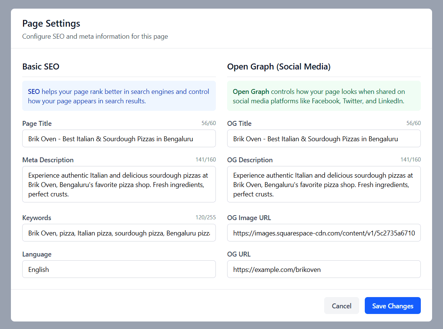
Task: Click the green Open Graph info banner
Action: click(x=323, y=96)
